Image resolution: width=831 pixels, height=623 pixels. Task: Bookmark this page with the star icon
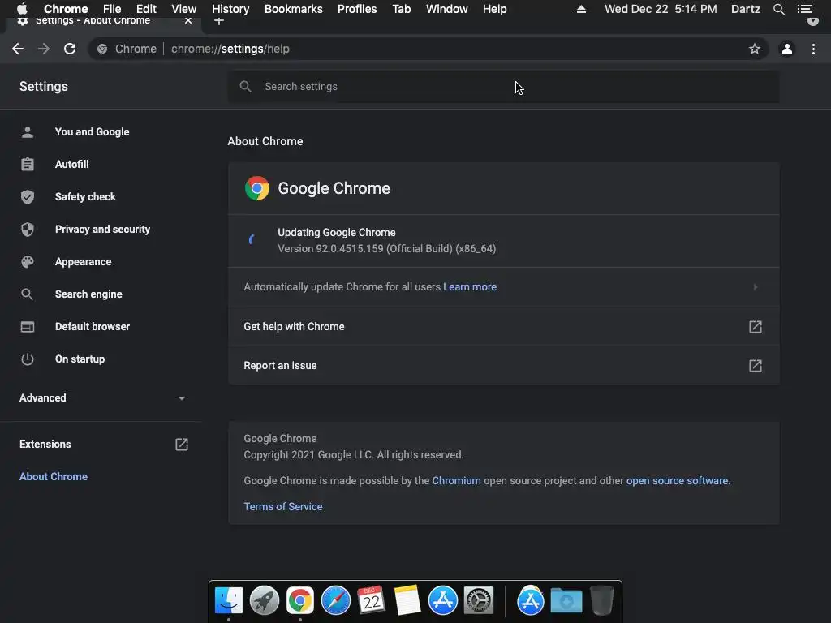click(x=754, y=49)
